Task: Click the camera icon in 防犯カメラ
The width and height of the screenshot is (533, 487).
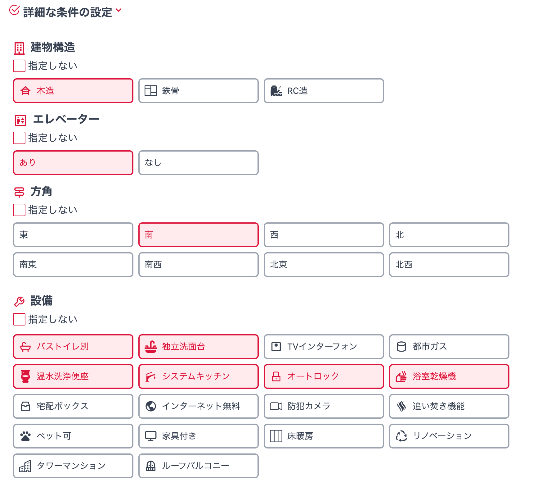Action: pos(276,406)
